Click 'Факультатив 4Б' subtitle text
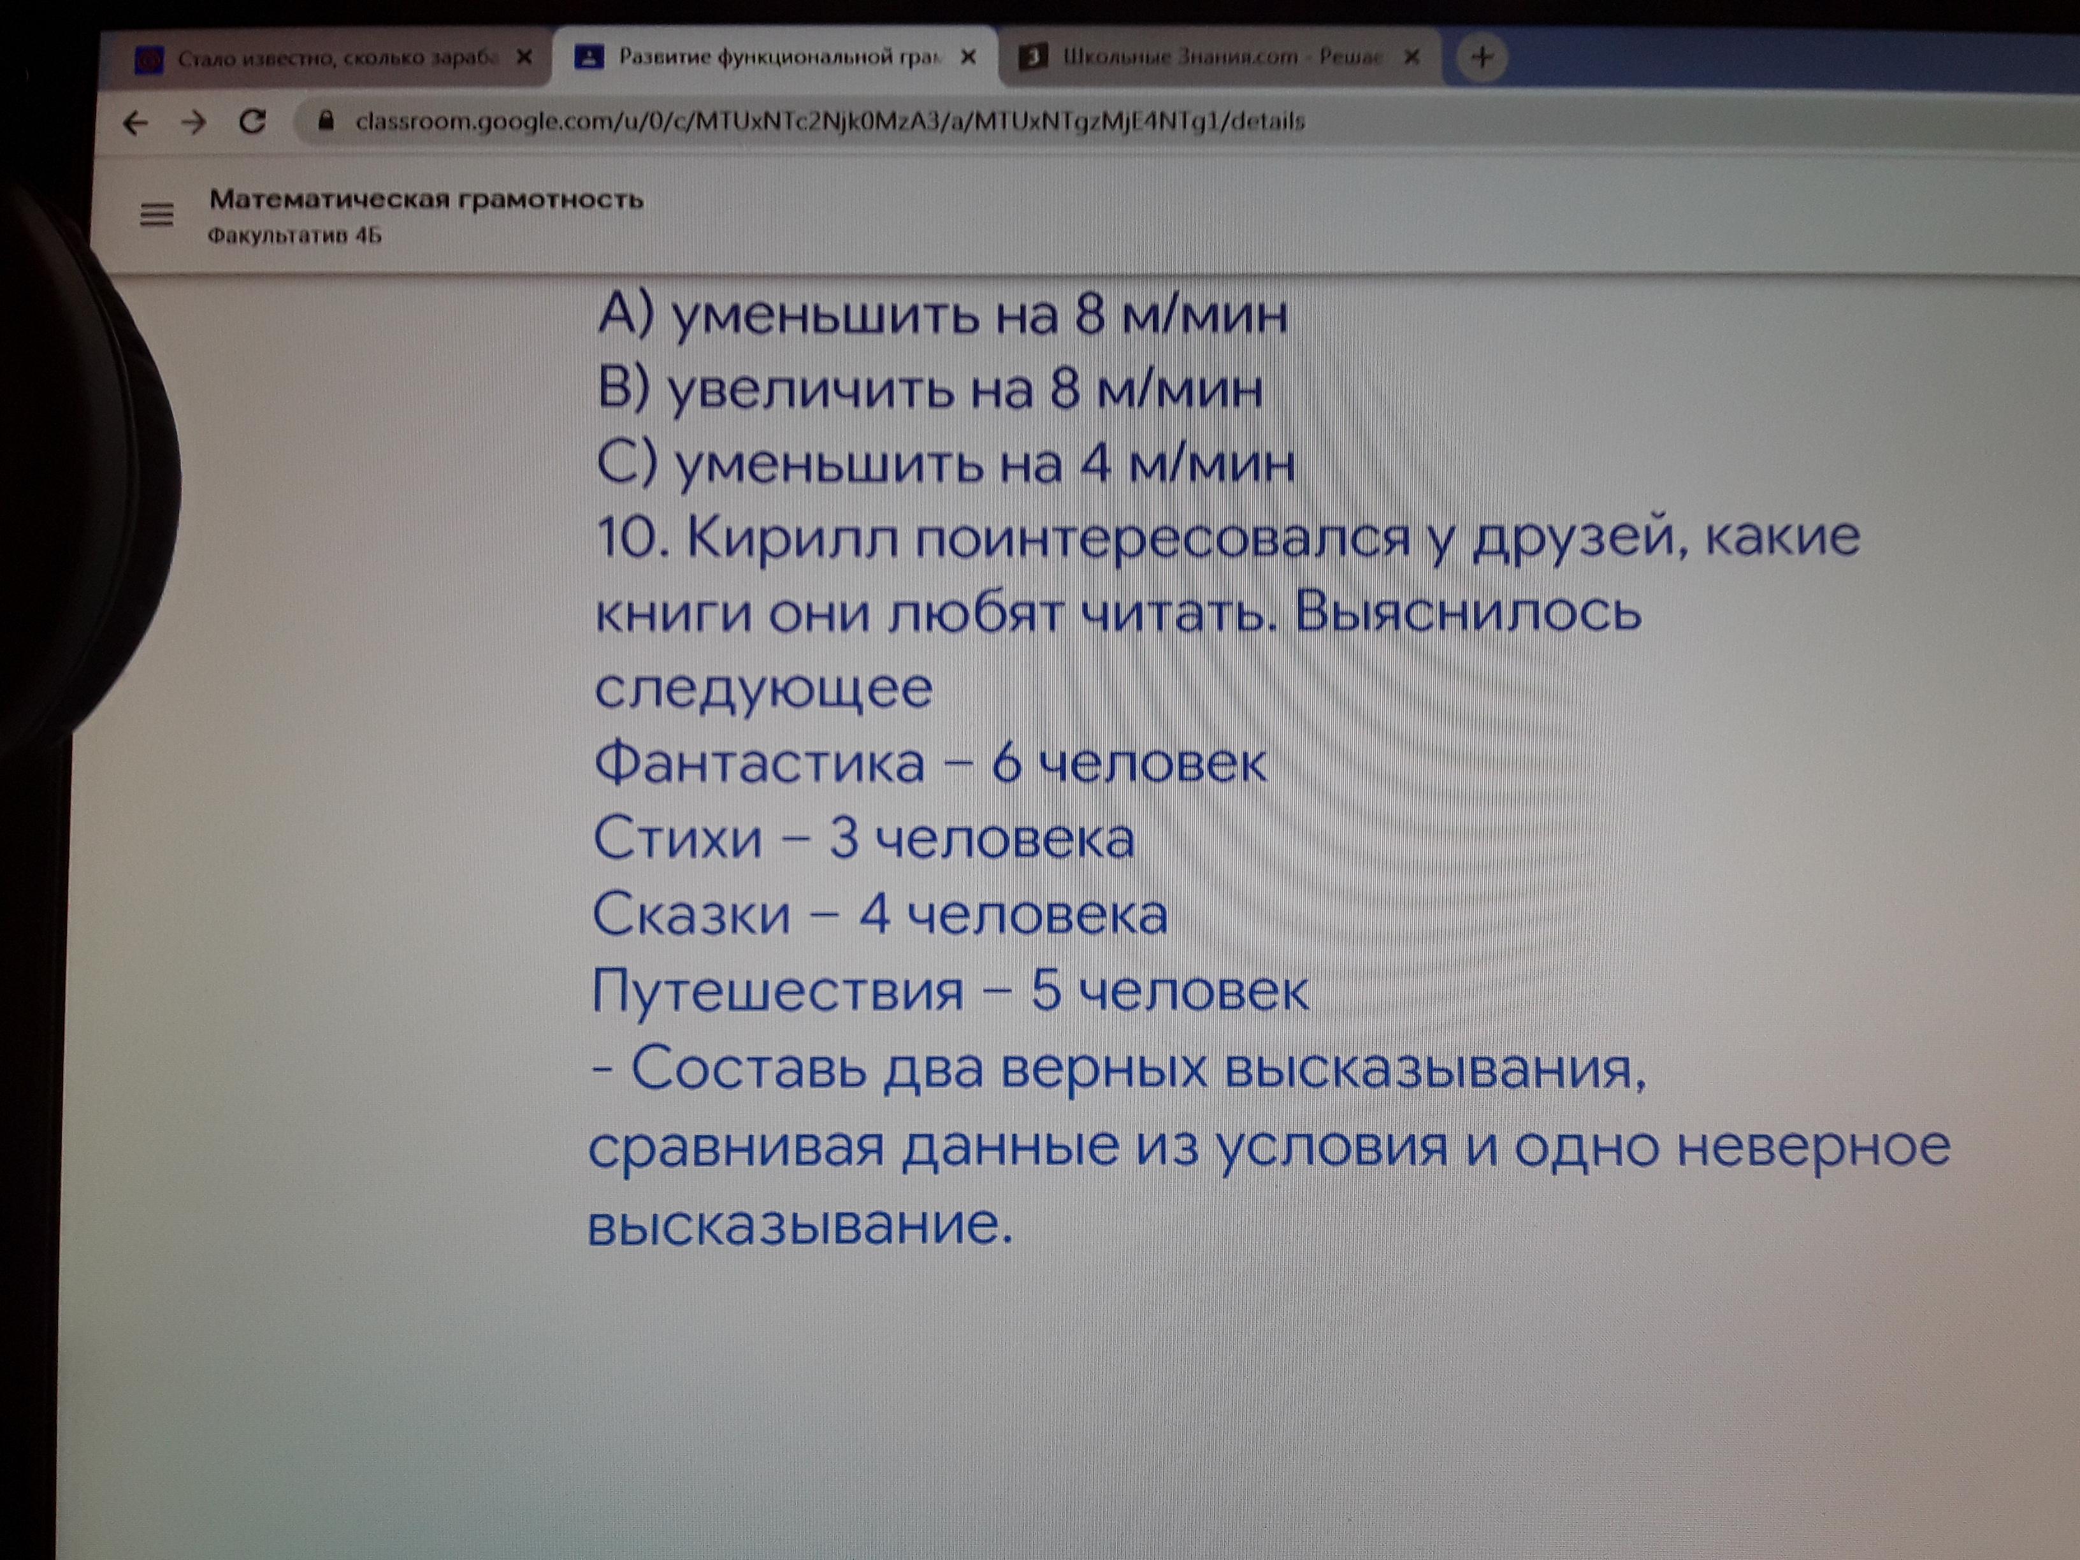The height and width of the screenshot is (1560, 2080). pos(294,235)
